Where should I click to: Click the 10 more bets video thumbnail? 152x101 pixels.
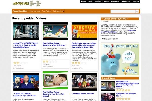[x=108, y=97]
